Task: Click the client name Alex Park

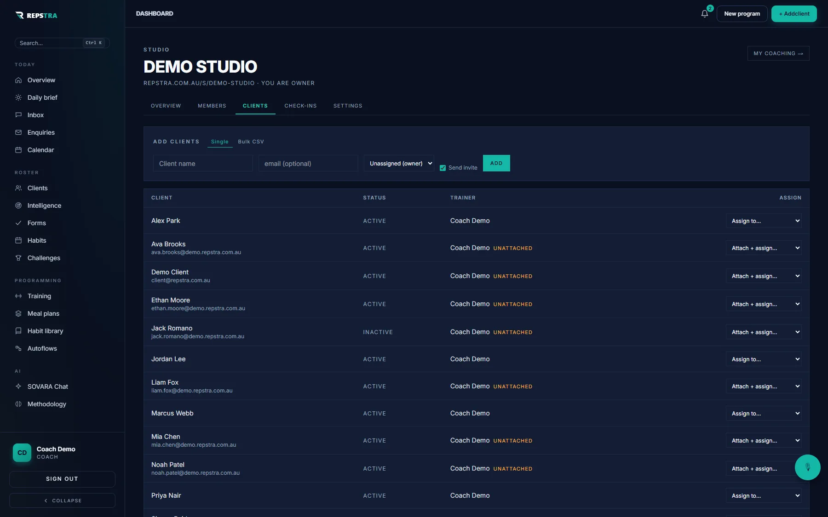Action: point(166,221)
